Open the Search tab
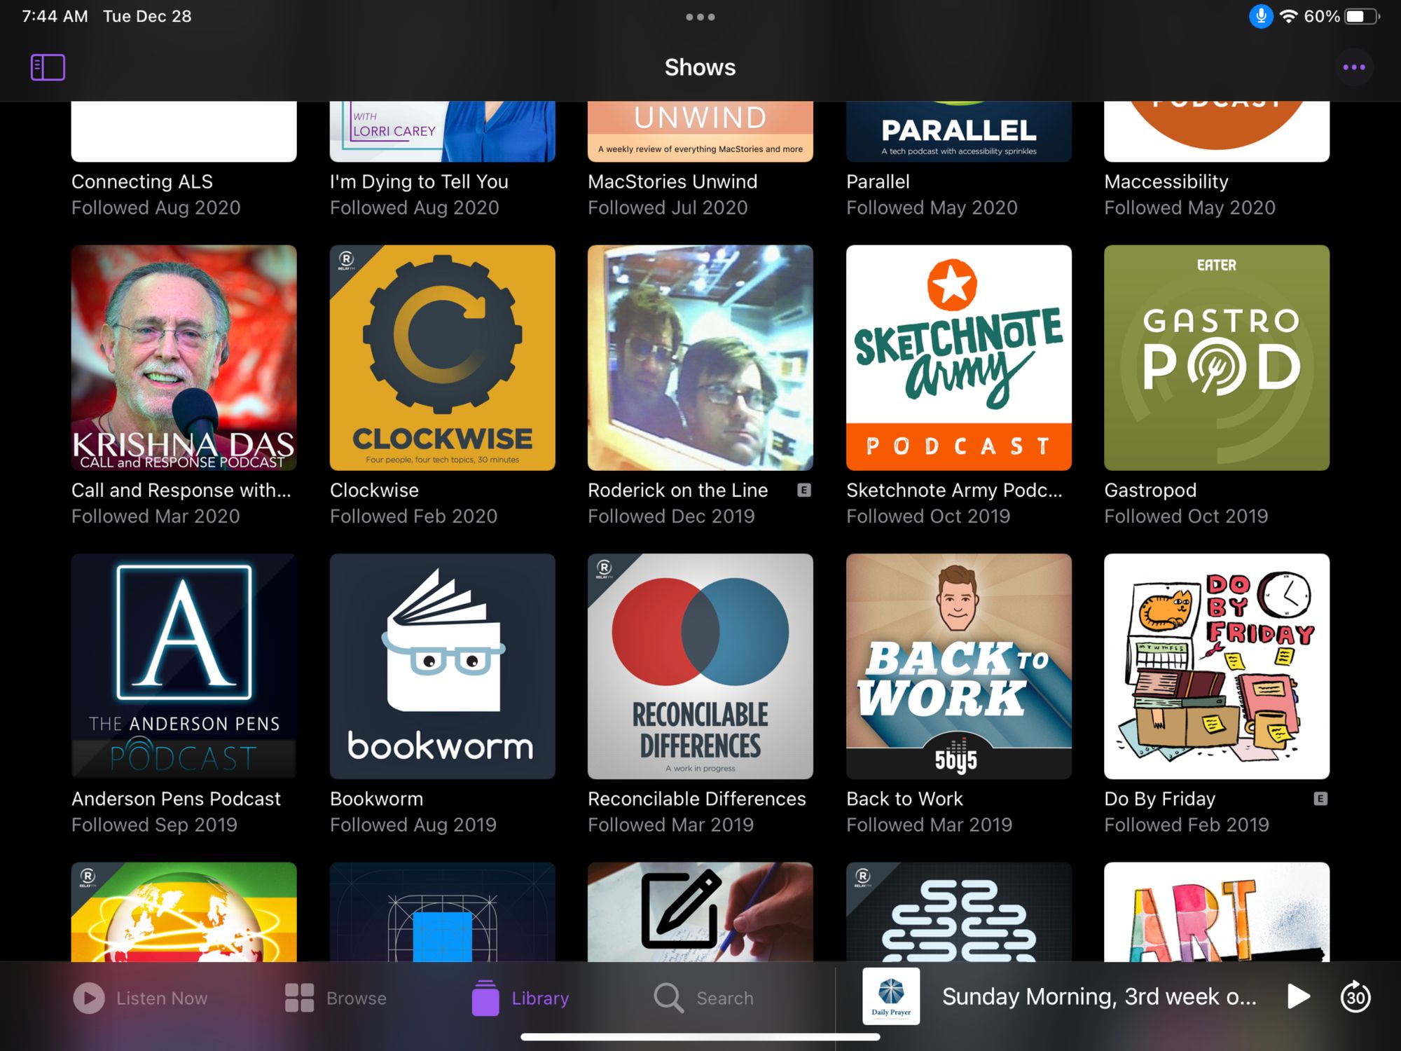 point(703,998)
